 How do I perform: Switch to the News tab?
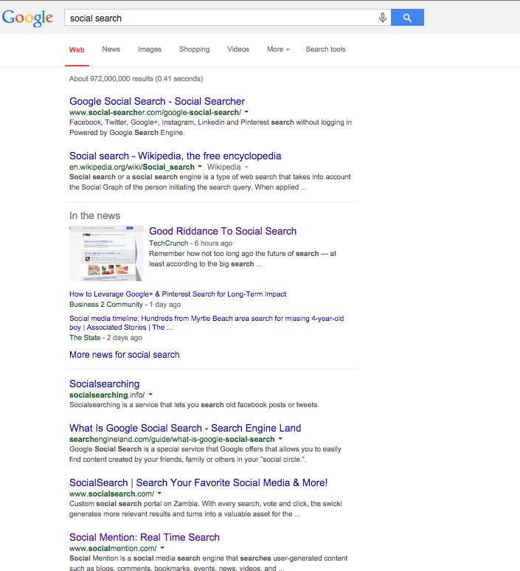point(111,49)
